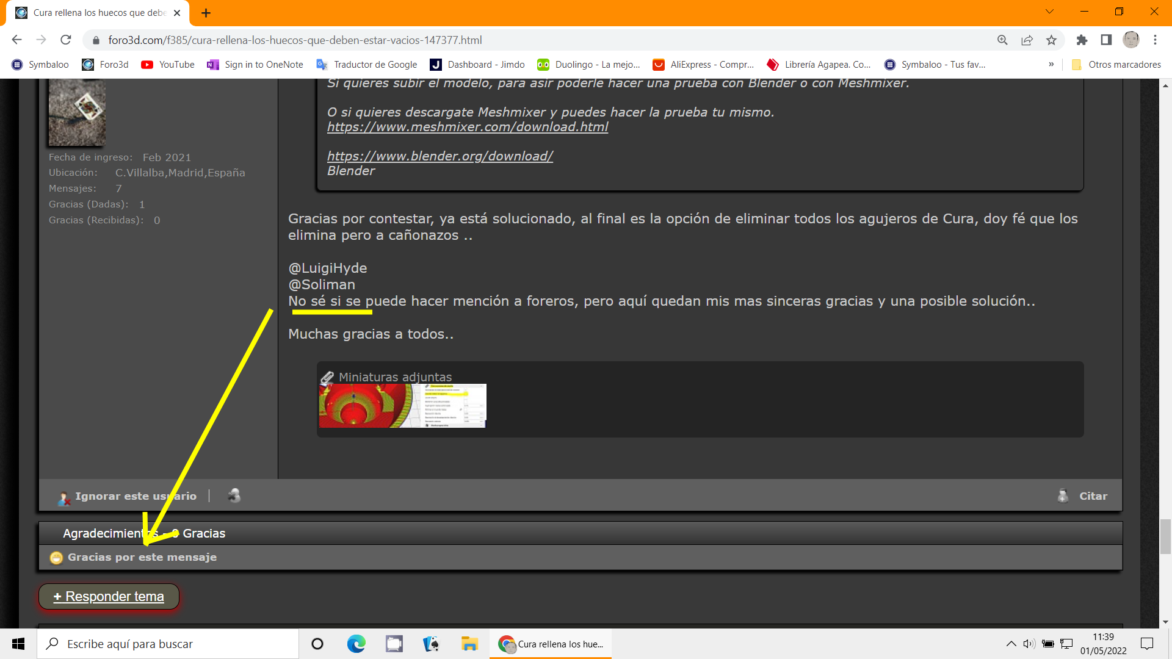Expand hidden bookmarks with double chevron
This screenshot has width=1172, height=659.
click(x=1051, y=65)
